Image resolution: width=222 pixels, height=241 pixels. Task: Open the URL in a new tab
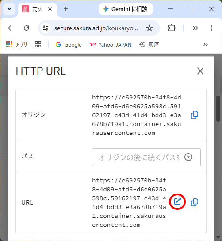point(177,201)
